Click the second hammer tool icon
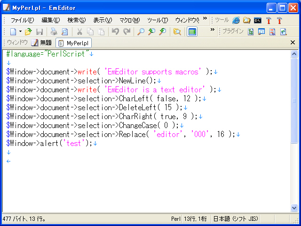 point(279,20)
